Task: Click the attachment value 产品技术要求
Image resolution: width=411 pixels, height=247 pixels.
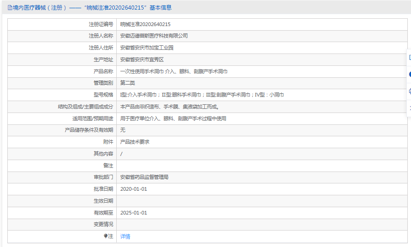Action: (x=135, y=142)
